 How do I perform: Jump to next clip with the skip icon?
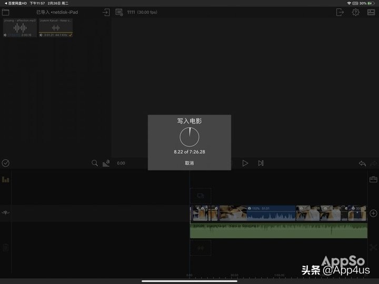click(261, 163)
